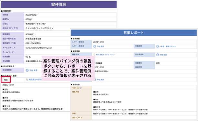The image size is (198, 121).
Task: Select postal code 9020061
Action: pos(30,34)
